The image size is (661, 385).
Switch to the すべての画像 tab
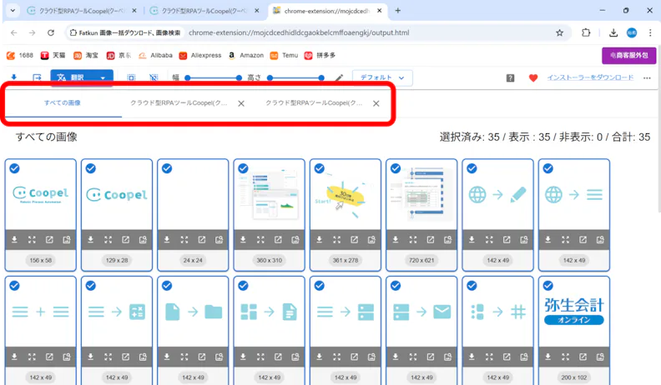63,102
